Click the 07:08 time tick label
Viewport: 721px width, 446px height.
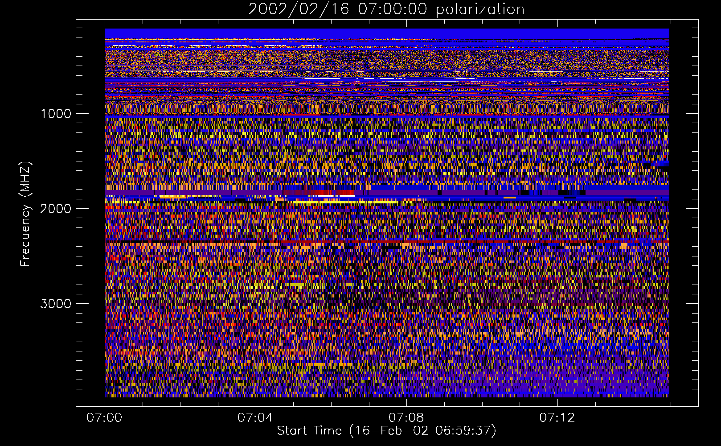406,418
